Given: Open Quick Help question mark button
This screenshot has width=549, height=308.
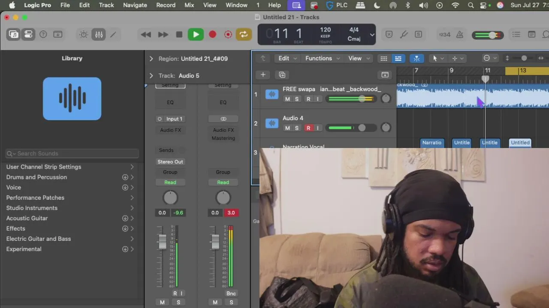Looking at the screenshot, I should coord(43,35).
